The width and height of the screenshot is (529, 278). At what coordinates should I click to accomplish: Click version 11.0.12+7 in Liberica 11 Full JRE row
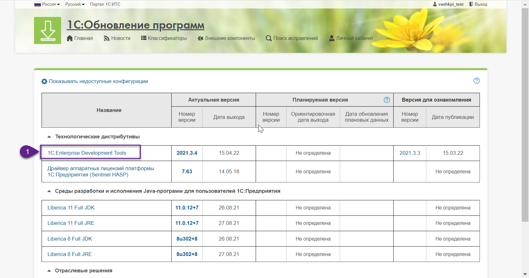187,223
